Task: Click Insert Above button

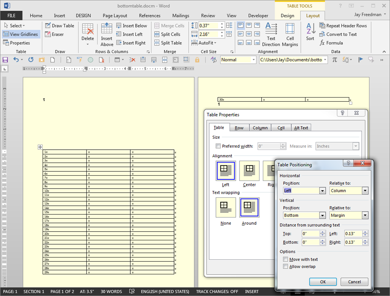Action: coord(107,35)
